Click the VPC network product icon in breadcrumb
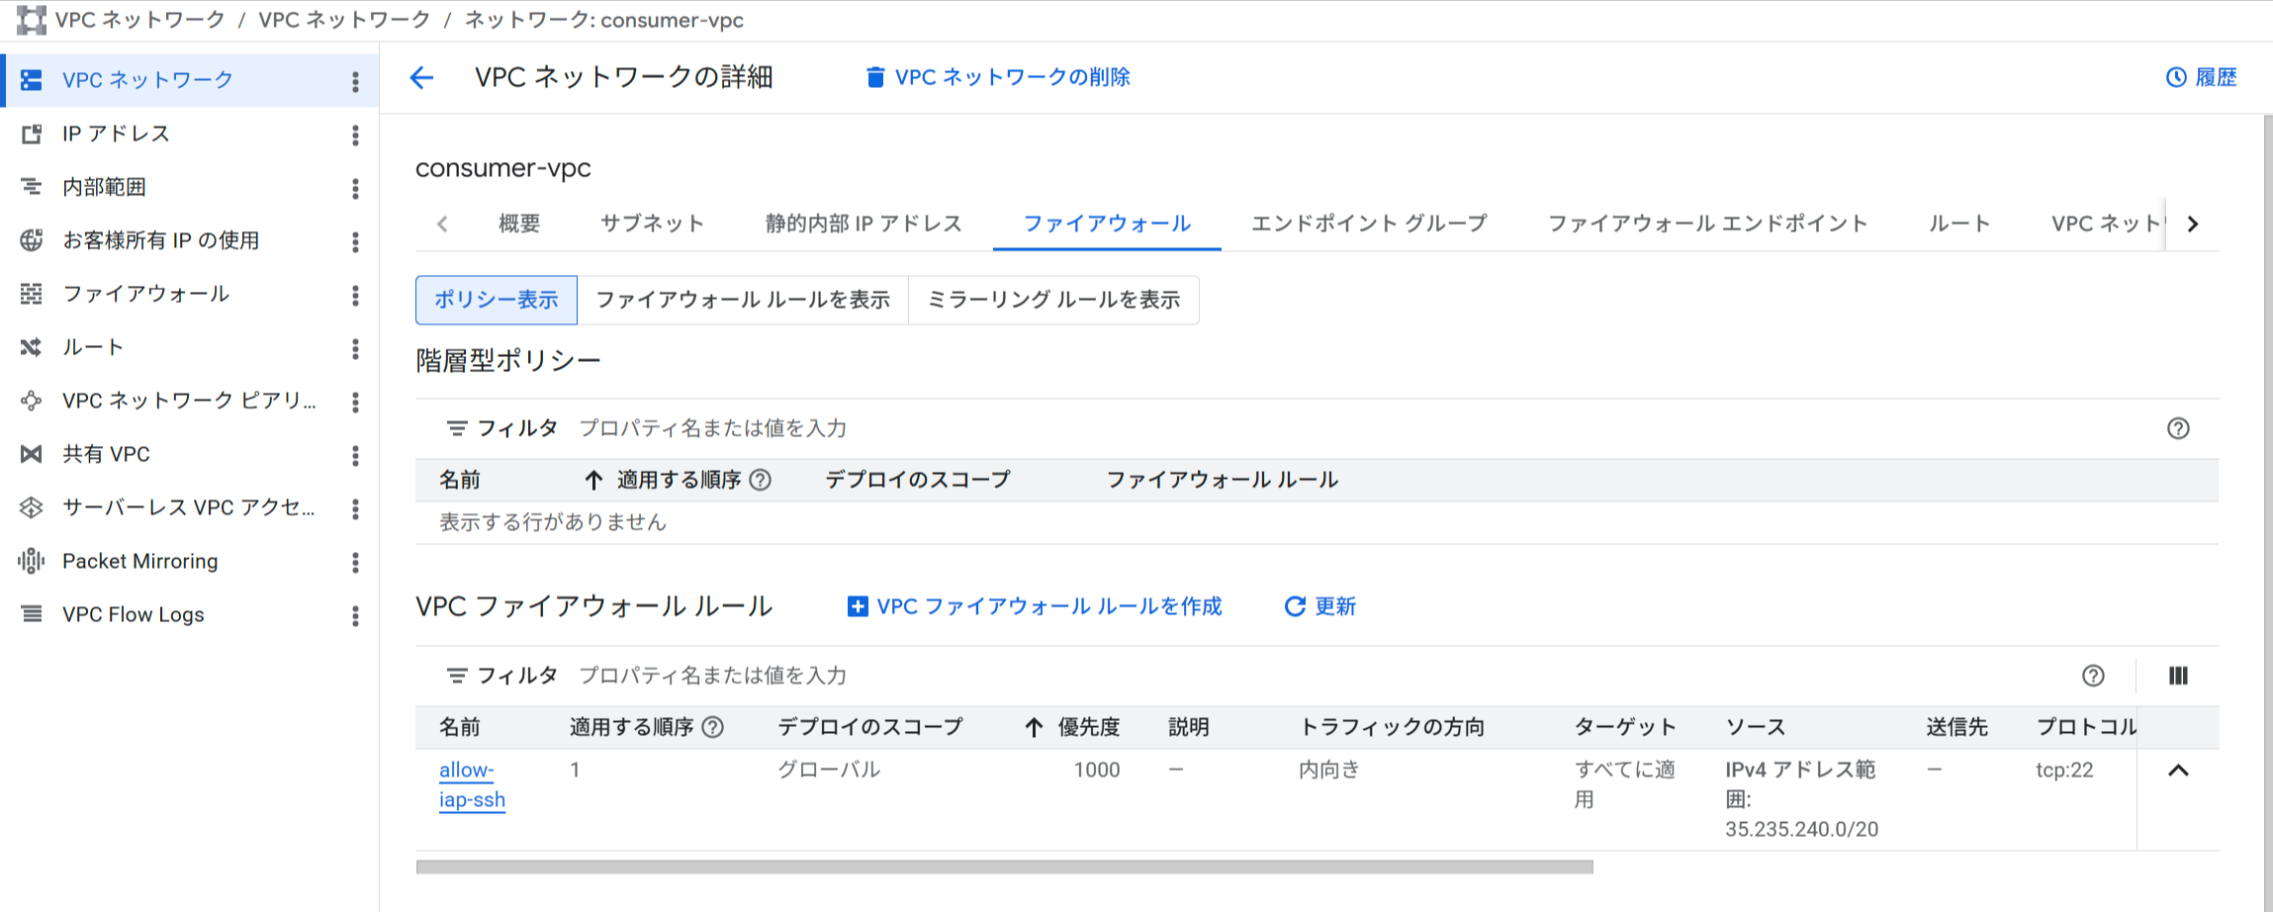This screenshot has width=2273, height=912. coord(32,20)
